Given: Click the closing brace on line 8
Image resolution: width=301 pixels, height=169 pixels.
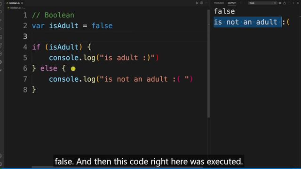Looking at the screenshot, I should coord(34,90).
